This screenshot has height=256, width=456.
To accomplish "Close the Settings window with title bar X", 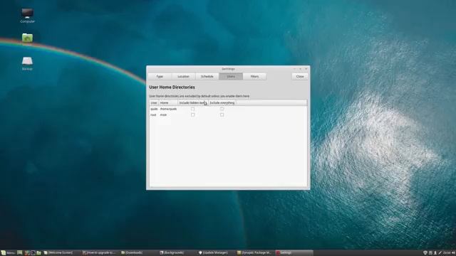I will click(306, 69).
